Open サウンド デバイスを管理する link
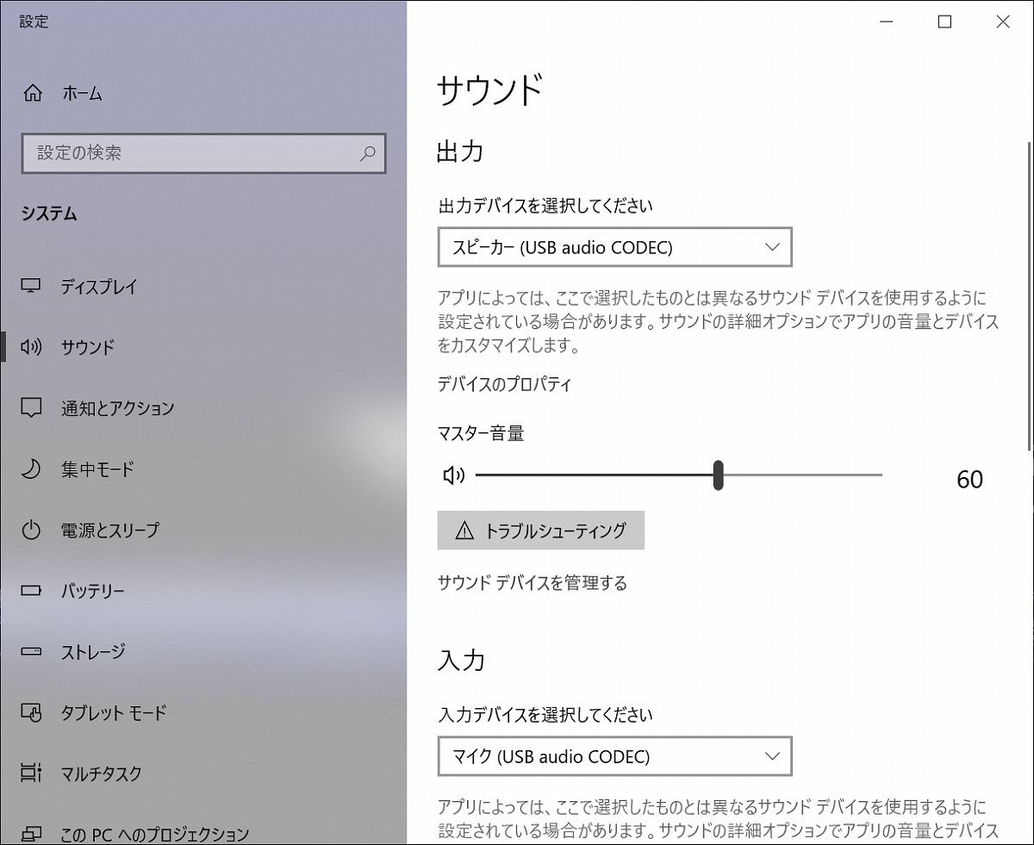Screen dimensions: 1034x845 533,583
